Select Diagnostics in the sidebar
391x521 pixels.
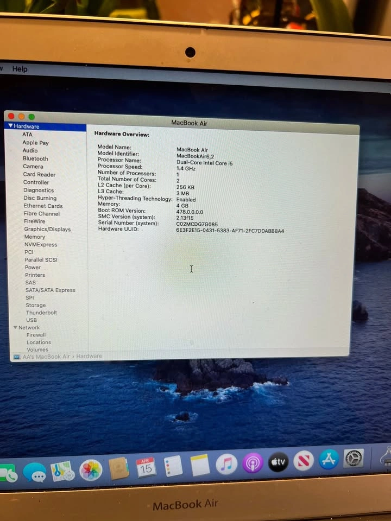[x=39, y=190]
